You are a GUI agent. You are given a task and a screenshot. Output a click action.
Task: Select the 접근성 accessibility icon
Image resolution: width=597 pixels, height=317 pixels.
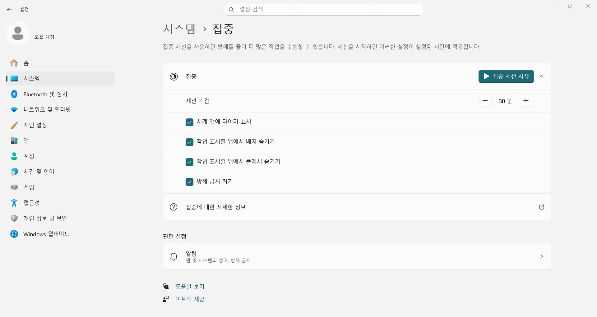click(14, 203)
